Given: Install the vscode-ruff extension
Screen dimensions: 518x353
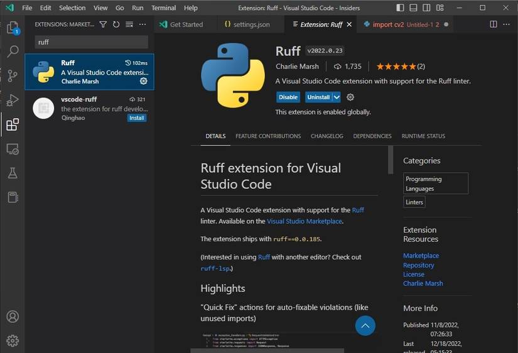Looking at the screenshot, I should (x=136, y=118).
